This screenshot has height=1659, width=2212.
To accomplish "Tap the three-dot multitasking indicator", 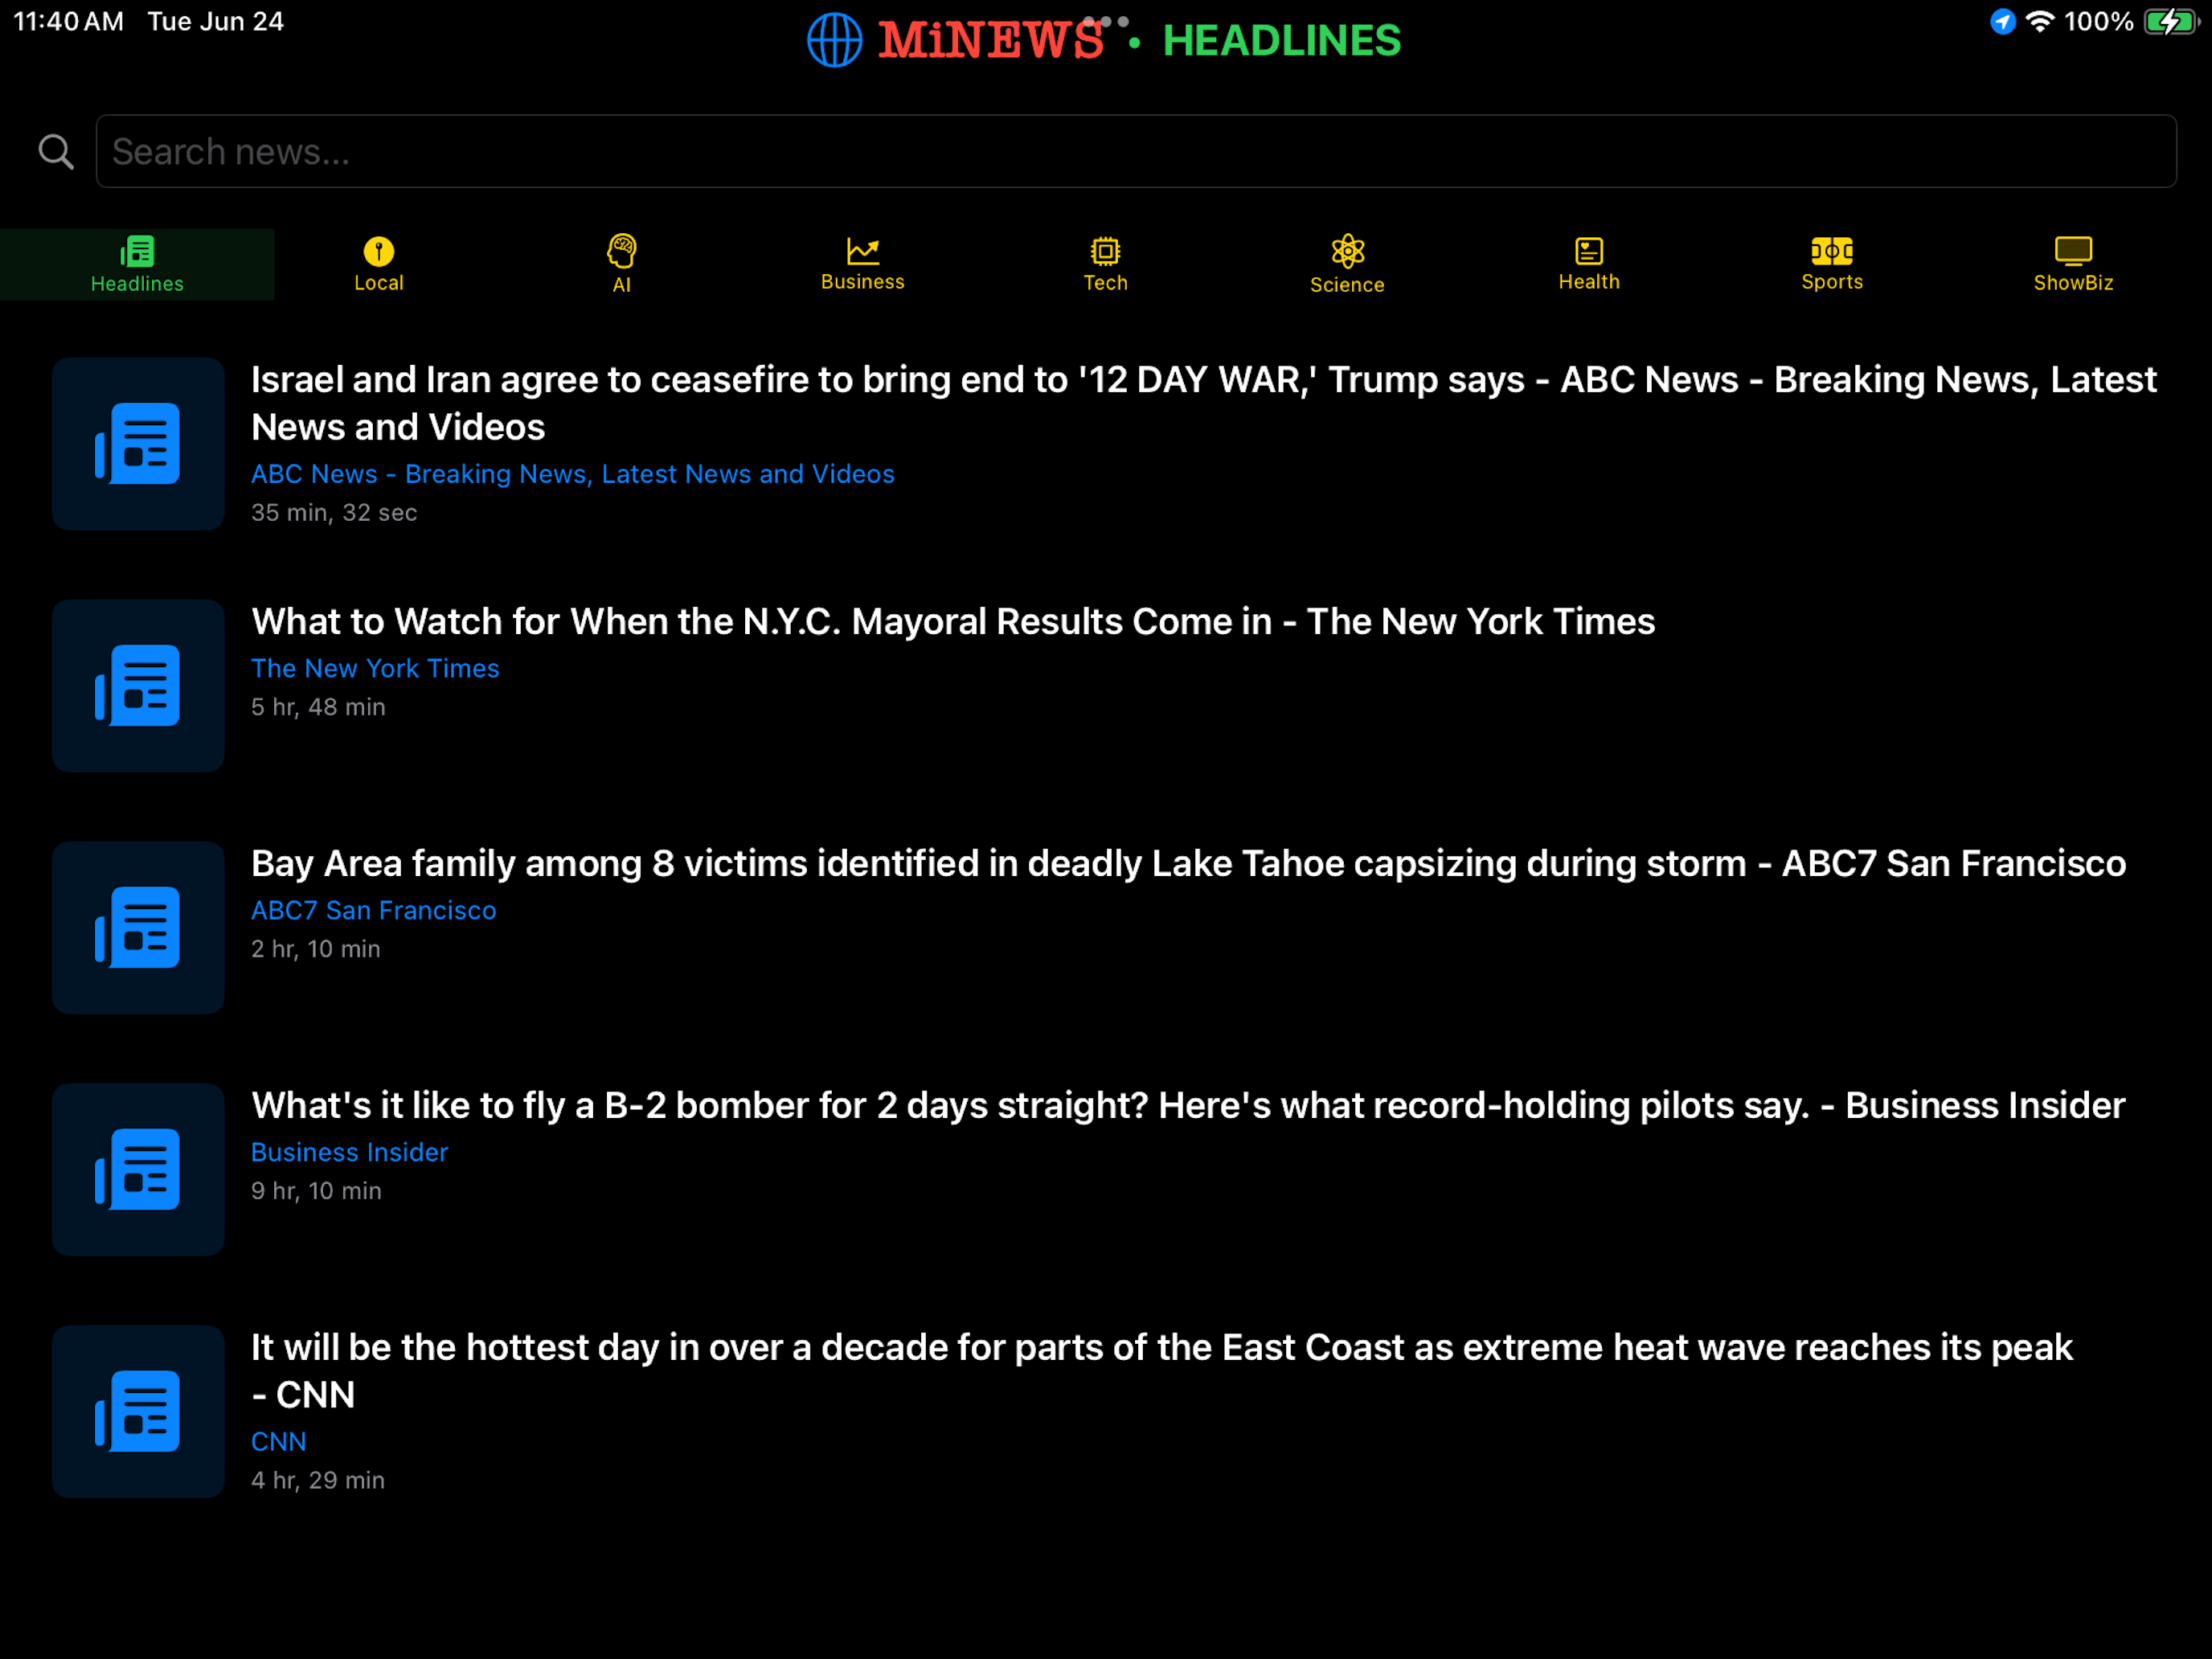I will [x=1106, y=21].
